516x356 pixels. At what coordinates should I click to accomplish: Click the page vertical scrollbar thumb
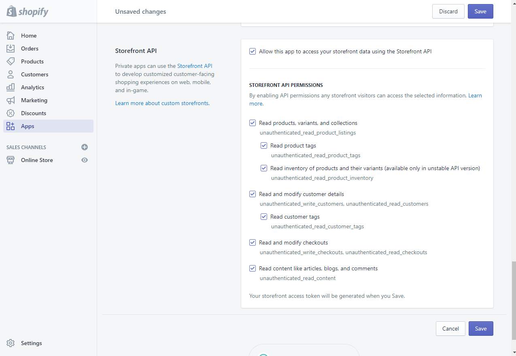(513, 300)
